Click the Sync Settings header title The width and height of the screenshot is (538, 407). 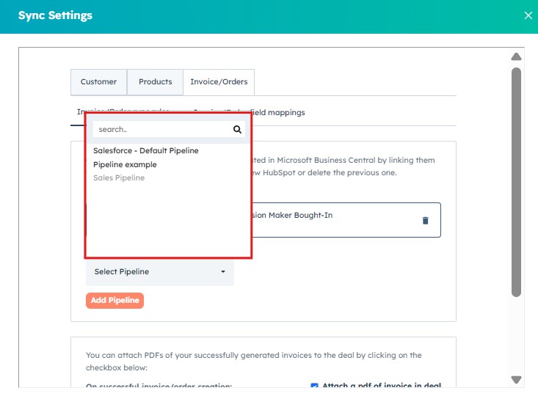pos(55,15)
